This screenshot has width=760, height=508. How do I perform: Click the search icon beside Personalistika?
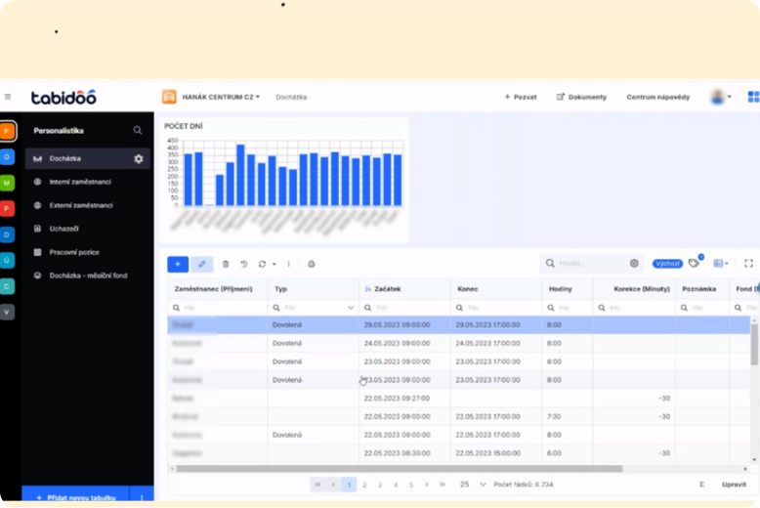click(138, 130)
